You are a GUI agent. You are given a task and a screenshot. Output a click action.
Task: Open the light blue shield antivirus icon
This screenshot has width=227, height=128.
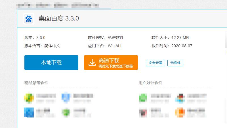coord(66,98)
